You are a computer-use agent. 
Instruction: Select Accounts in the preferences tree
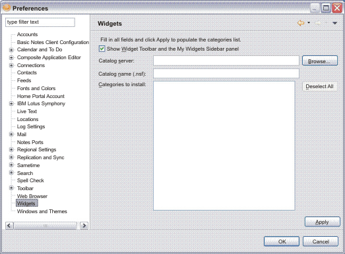tap(27, 34)
